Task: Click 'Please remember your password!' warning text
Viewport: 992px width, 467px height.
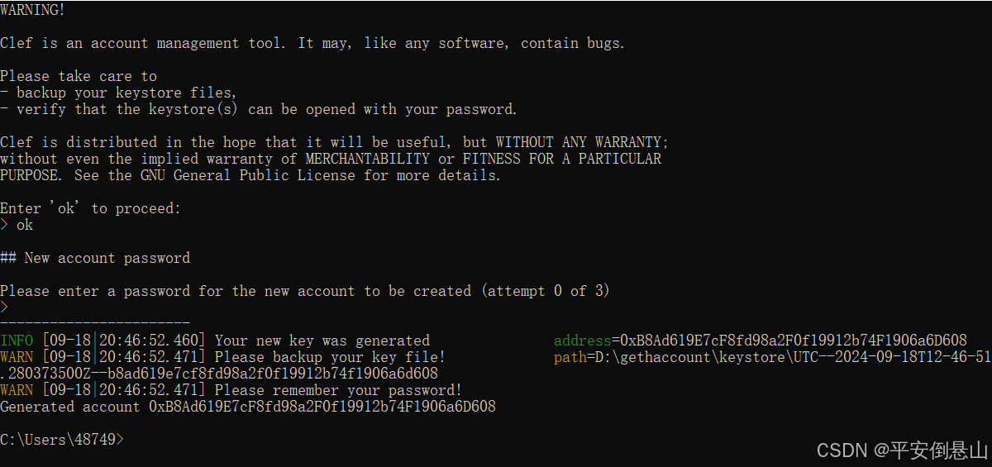Action: [338, 390]
